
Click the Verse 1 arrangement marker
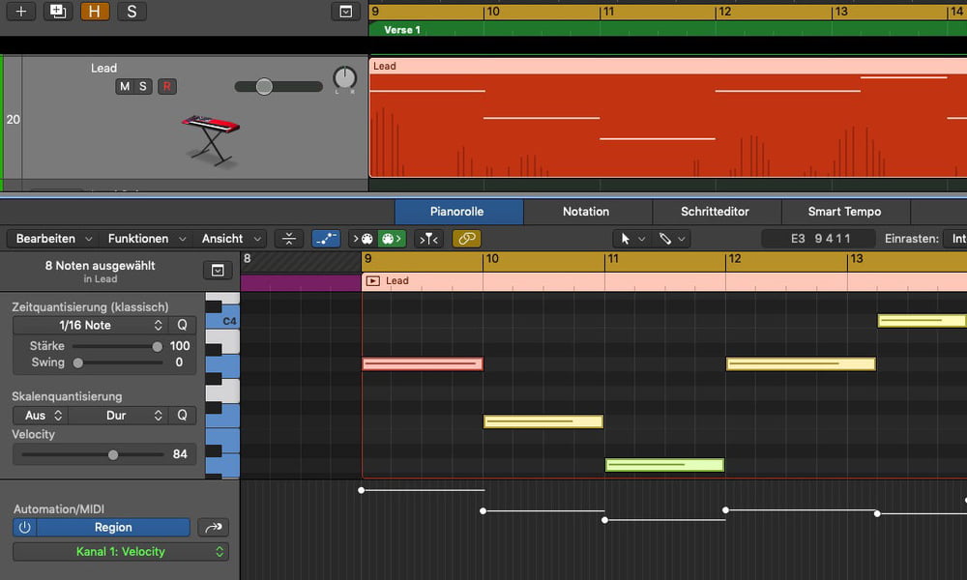click(402, 30)
